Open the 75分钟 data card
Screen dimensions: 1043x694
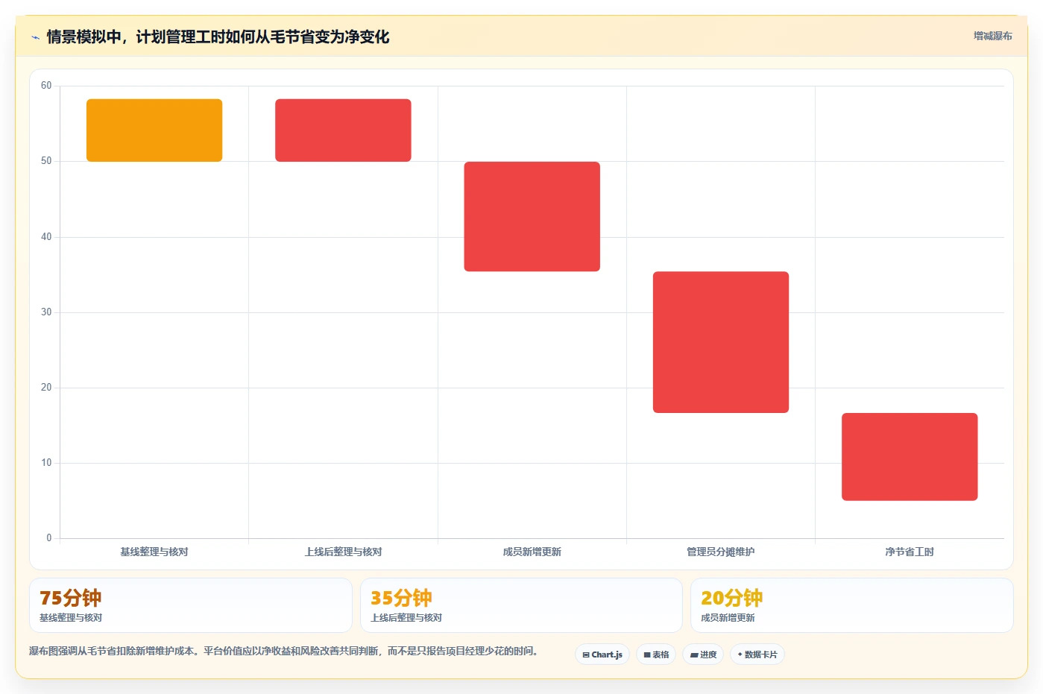tap(191, 605)
